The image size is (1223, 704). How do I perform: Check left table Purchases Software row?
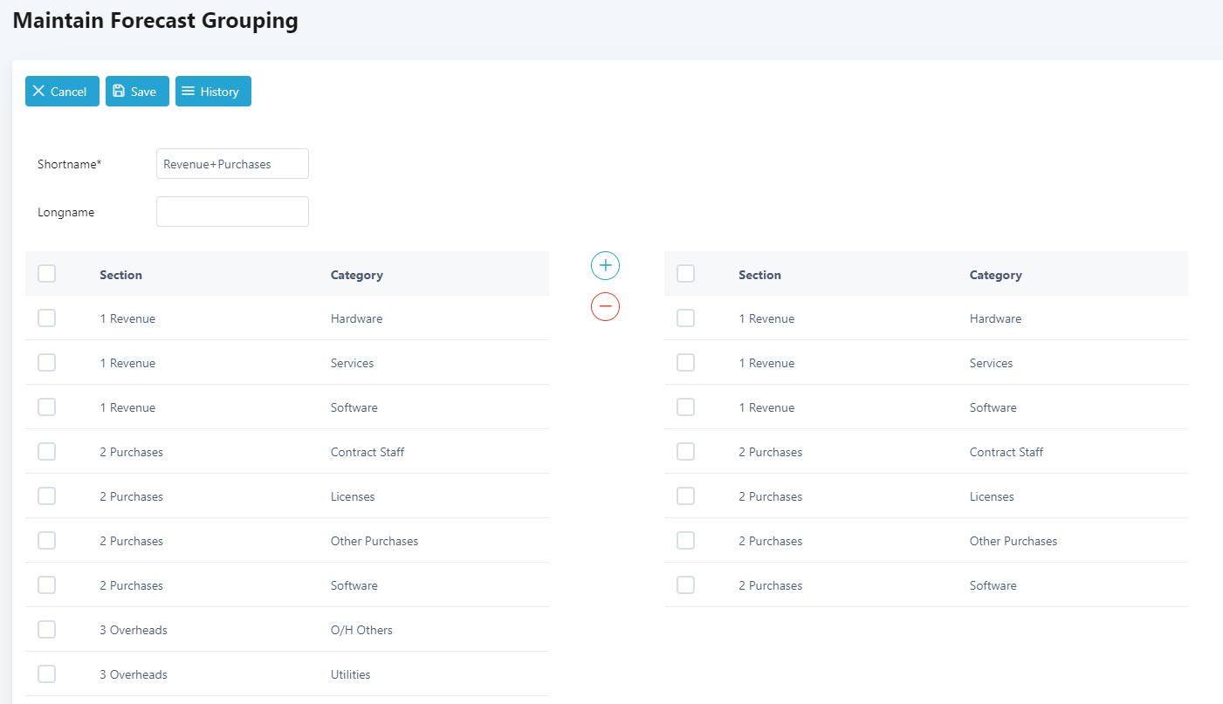(47, 585)
